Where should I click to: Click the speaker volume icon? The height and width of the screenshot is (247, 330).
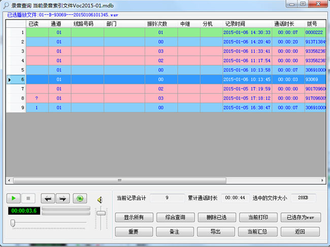pos(101,199)
